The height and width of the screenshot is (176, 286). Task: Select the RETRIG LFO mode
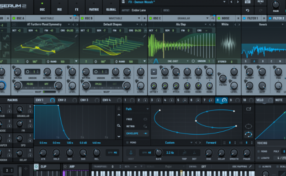(137, 126)
